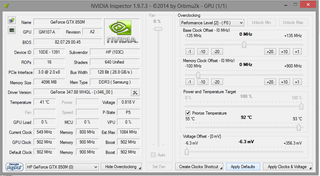Click the GPU field GM107-A
Viewport: 320px width, 176px height.
[x=47, y=32]
